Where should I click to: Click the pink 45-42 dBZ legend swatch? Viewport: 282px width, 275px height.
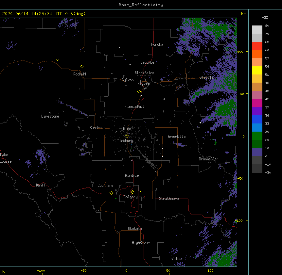click(257, 95)
